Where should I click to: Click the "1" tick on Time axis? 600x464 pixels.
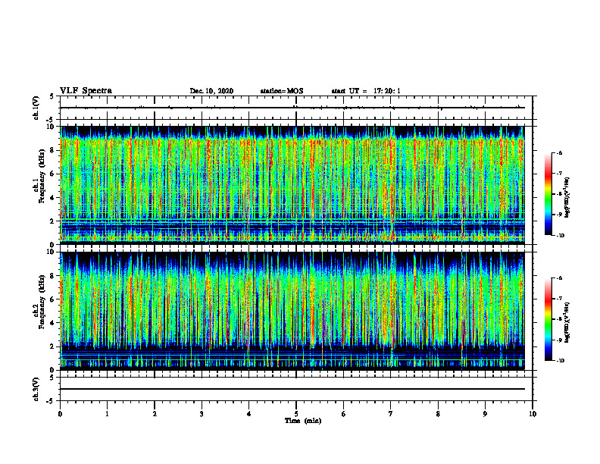click(x=107, y=414)
